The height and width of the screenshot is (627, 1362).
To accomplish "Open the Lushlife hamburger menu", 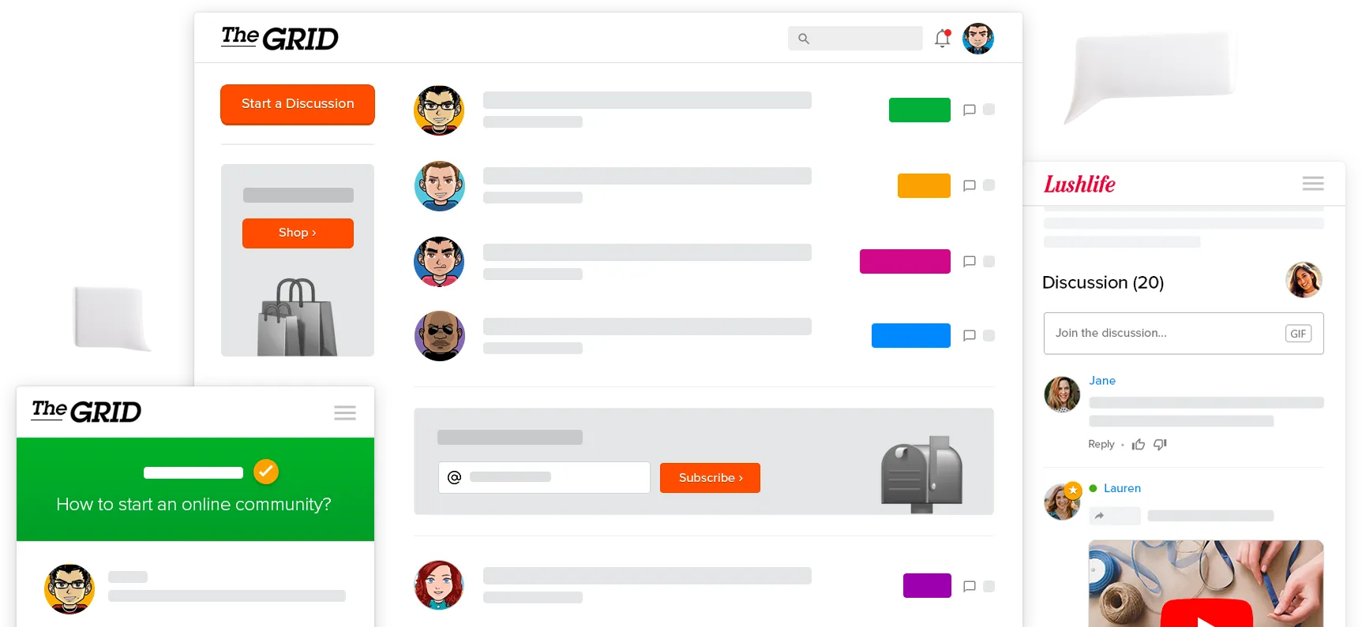I will (x=1313, y=184).
